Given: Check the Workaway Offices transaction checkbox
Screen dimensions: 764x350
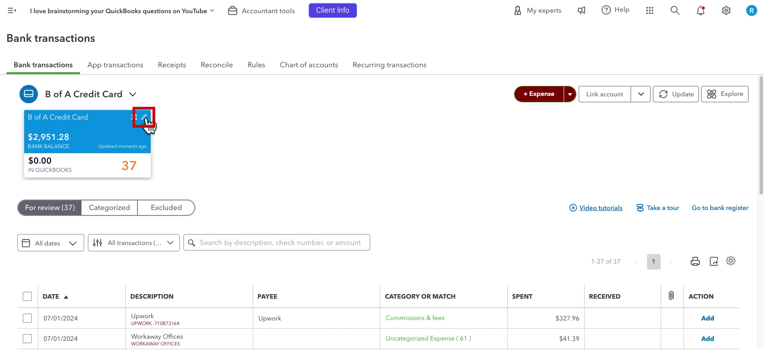Looking at the screenshot, I should [x=27, y=339].
